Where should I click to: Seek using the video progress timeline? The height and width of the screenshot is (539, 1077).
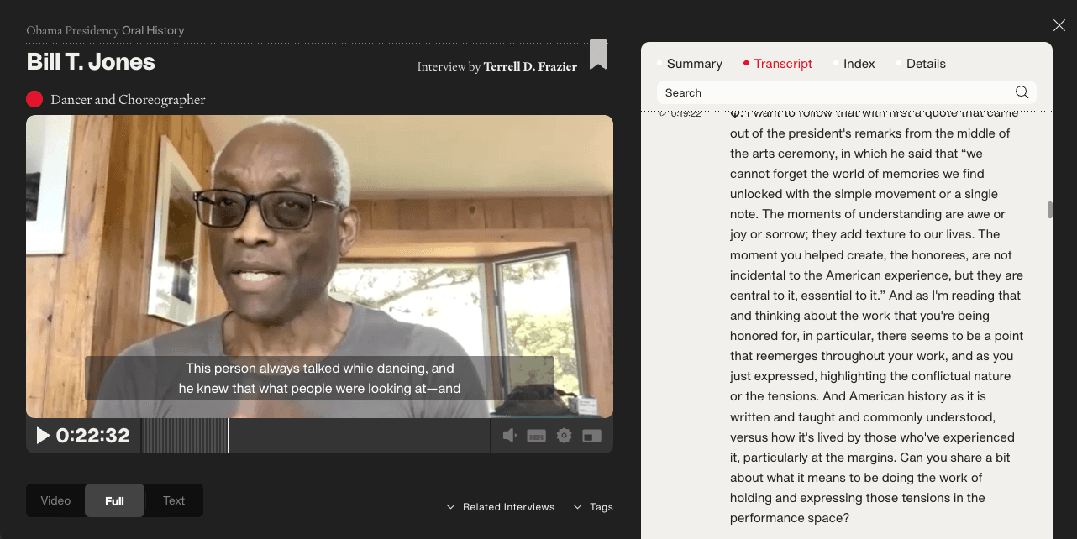pos(319,436)
